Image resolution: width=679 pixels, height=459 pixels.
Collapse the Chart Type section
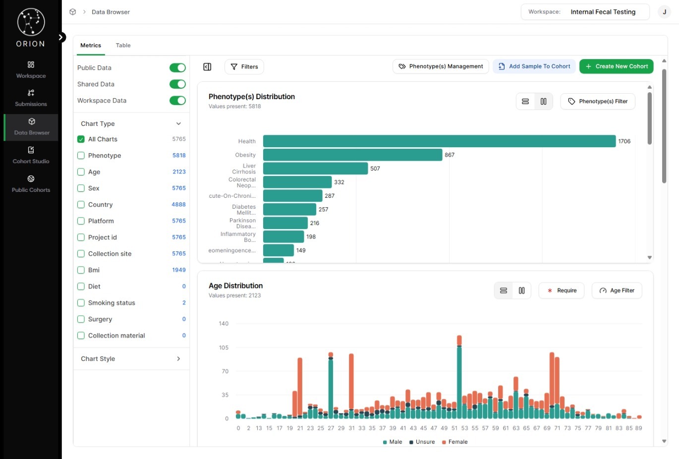click(x=178, y=124)
